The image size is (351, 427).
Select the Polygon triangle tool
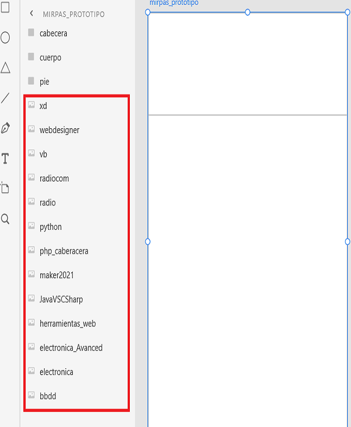click(5, 67)
